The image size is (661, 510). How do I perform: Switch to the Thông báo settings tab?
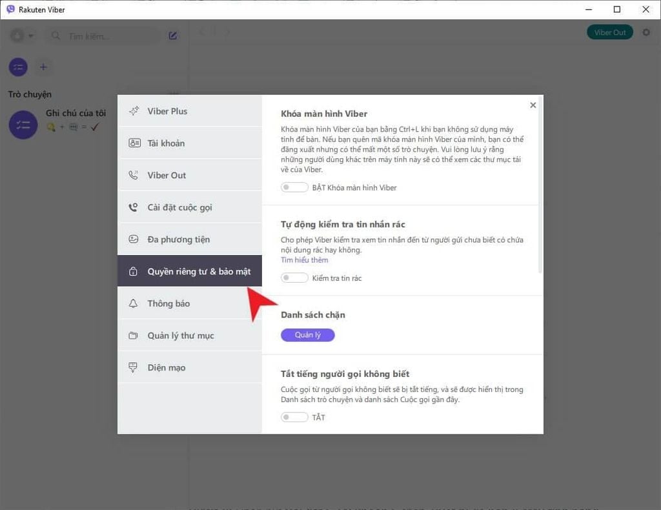(x=168, y=303)
